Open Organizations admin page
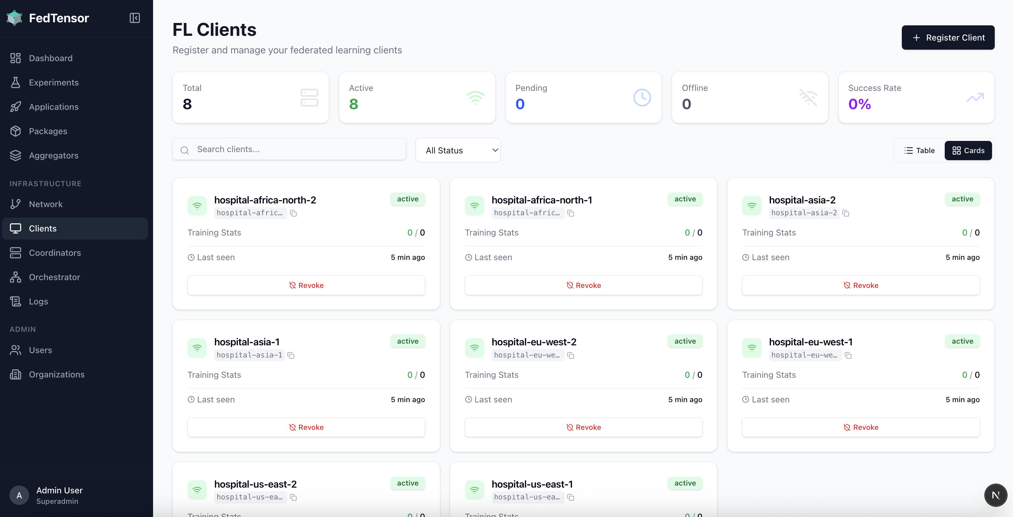Screen dimensions: 1013x517 coord(57,374)
